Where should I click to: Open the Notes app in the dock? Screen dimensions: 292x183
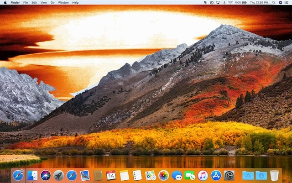tap(124, 175)
